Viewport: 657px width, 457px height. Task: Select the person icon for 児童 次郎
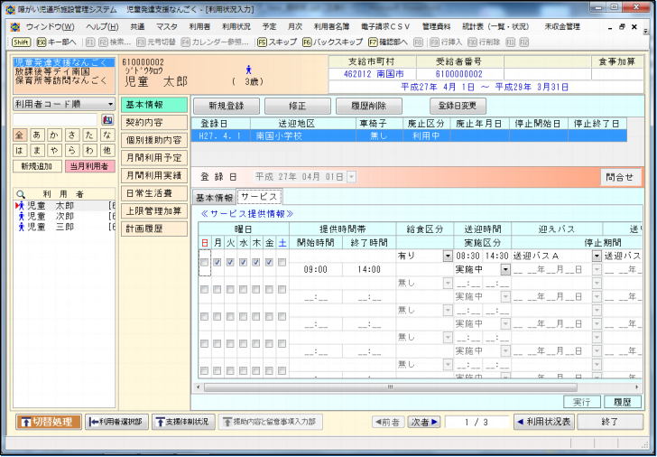click(20, 218)
